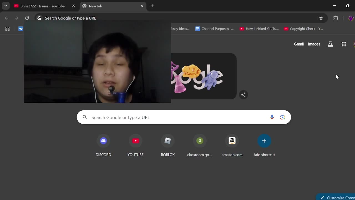Reload the current page
355x200 pixels.
click(x=27, y=18)
